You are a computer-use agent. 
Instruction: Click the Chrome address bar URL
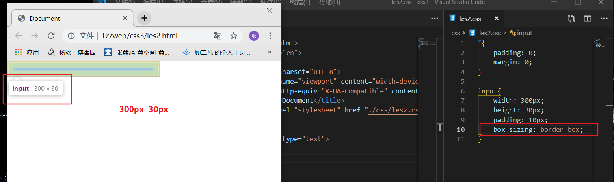pos(140,36)
